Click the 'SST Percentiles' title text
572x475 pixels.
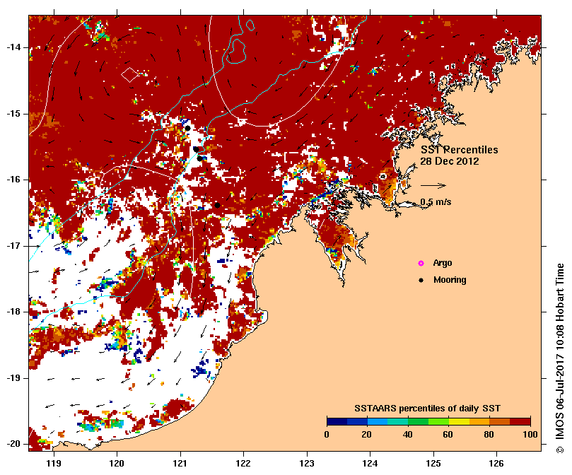click(x=460, y=150)
